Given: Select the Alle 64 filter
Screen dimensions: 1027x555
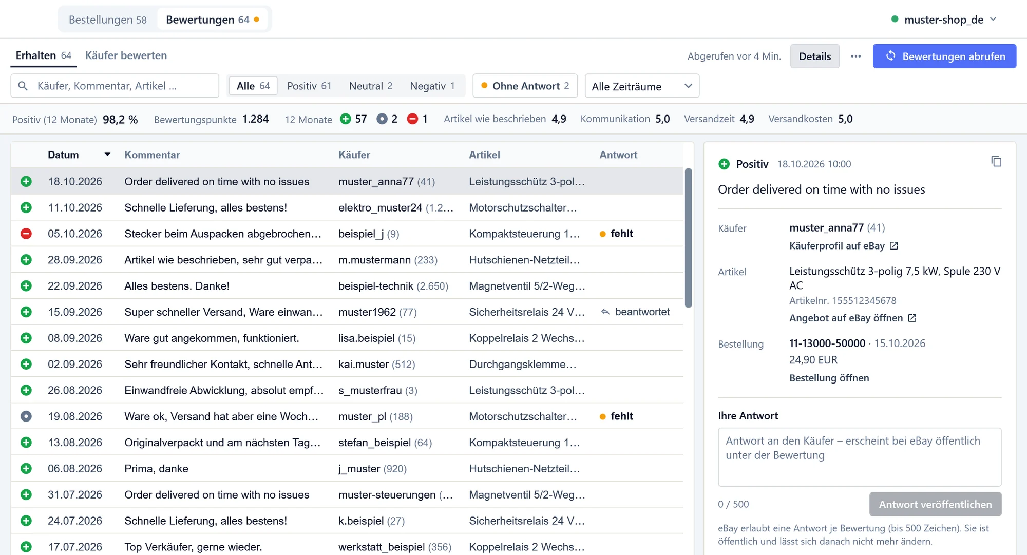Looking at the screenshot, I should point(253,86).
